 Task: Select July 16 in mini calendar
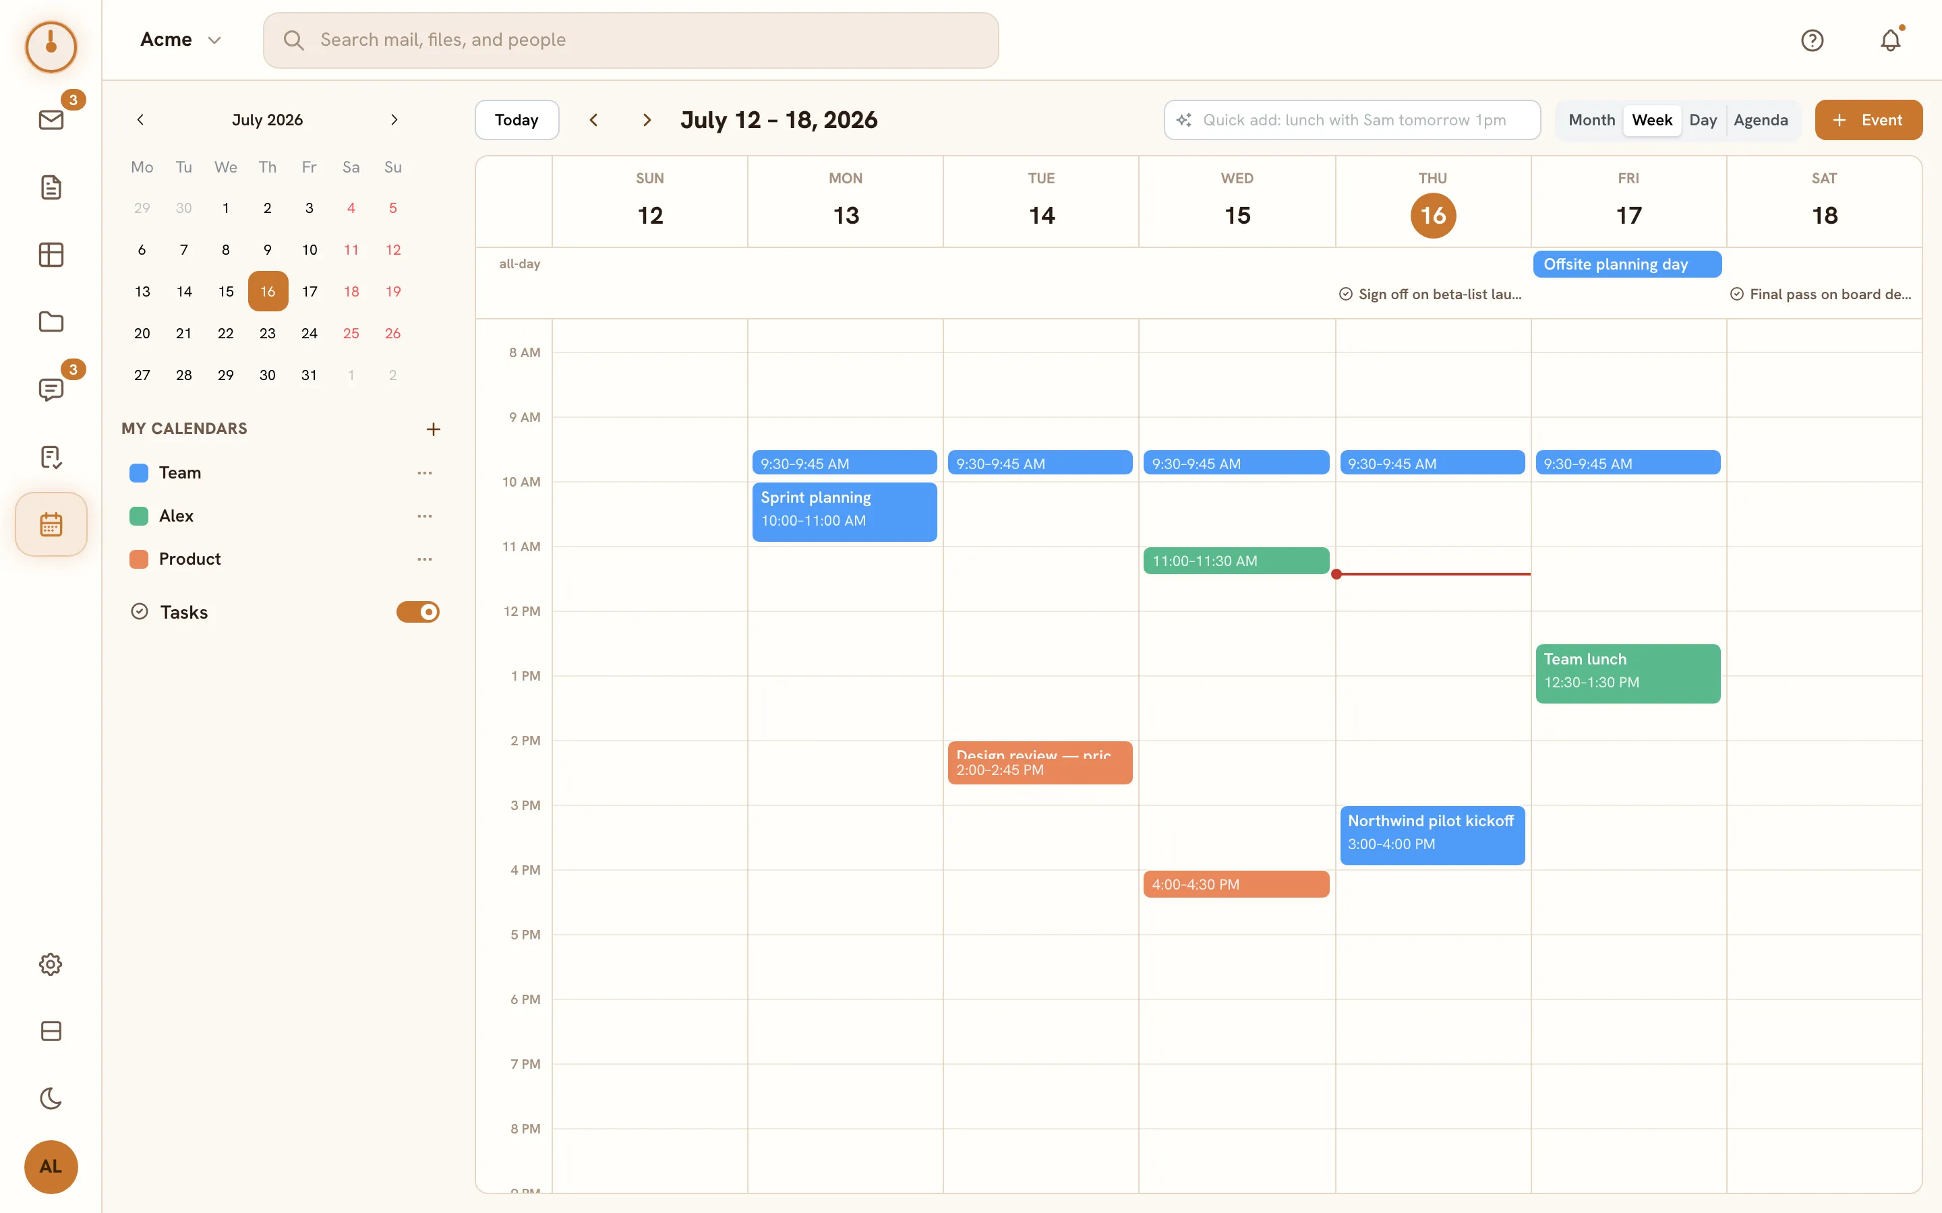268,291
